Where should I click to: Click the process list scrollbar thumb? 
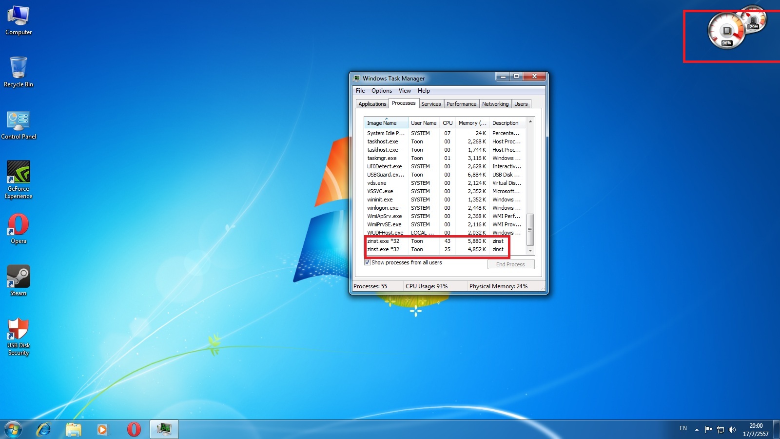530,230
